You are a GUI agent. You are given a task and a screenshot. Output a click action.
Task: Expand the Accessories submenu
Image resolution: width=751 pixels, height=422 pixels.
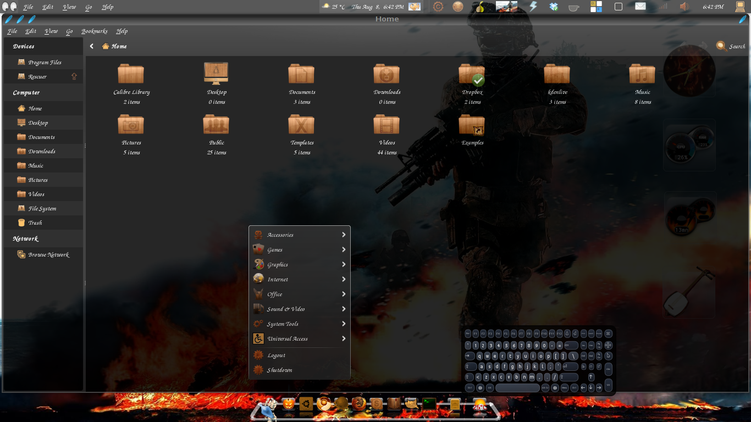300,235
